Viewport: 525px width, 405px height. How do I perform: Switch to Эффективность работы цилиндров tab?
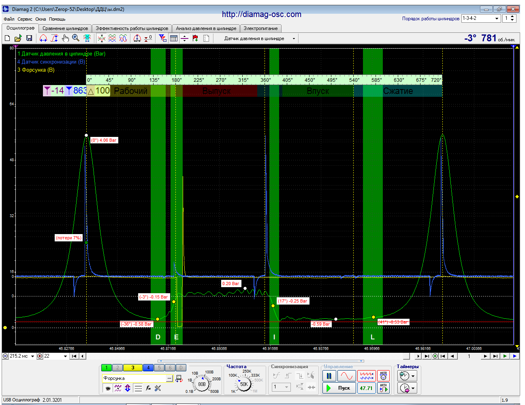tap(132, 28)
